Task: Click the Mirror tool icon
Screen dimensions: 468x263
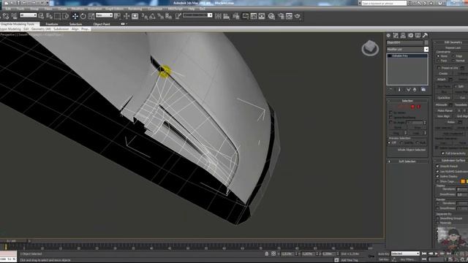Action: 218,16
